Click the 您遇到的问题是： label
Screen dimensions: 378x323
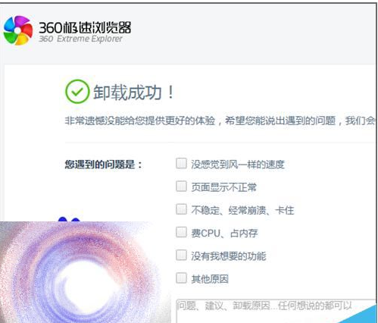click(x=103, y=165)
